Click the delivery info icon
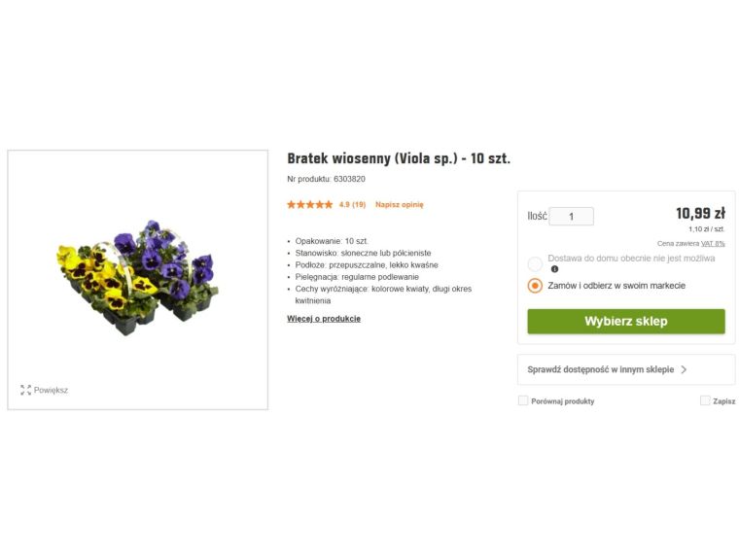This screenshot has height=554, width=739. pos(554,269)
